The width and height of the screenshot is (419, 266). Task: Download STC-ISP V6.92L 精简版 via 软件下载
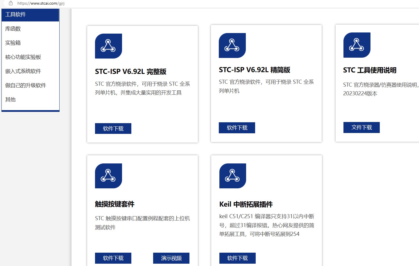[237, 128]
